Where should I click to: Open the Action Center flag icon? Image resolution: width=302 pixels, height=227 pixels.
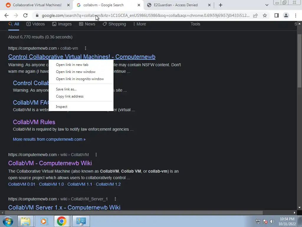coord(265,221)
